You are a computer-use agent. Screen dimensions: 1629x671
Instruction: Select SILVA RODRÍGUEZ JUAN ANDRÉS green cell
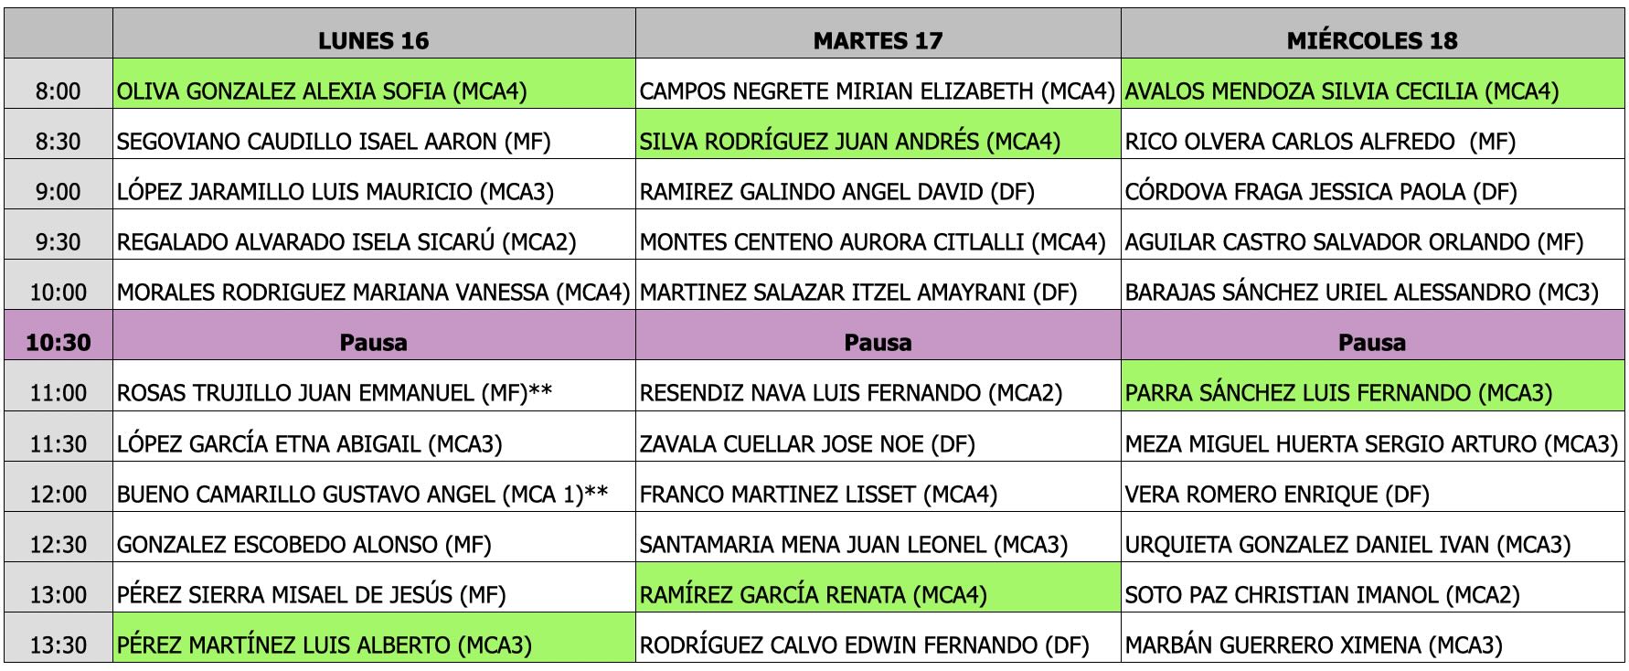[x=878, y=141]
